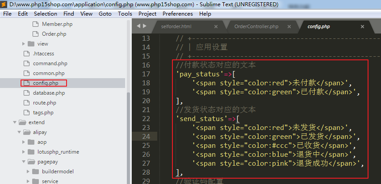This screenshot has height=184, width=381.
Task: Collapse the extend folder
Action: pyautogui.click(x=14, y=122)
